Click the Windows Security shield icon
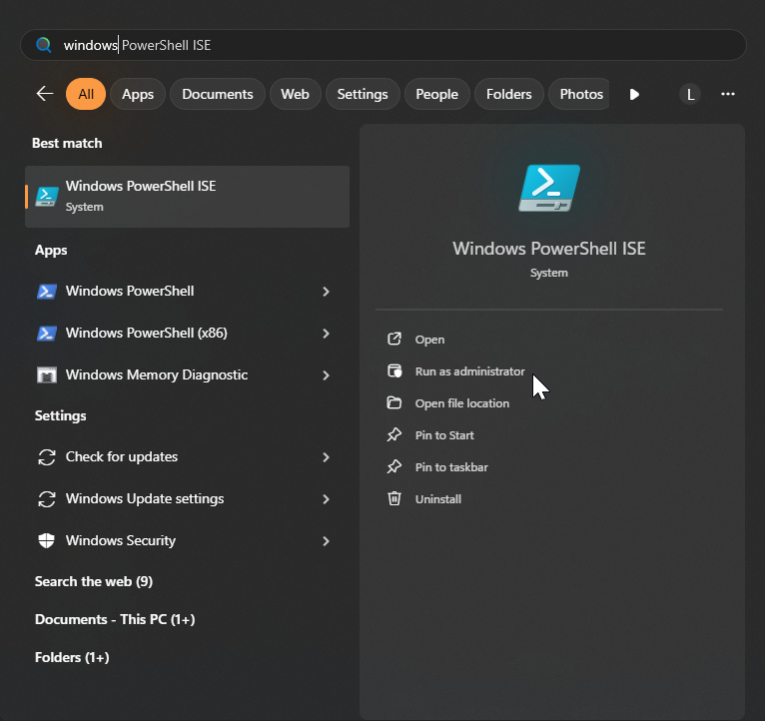Viewport: 765px width, 721px height. point(46,541)
